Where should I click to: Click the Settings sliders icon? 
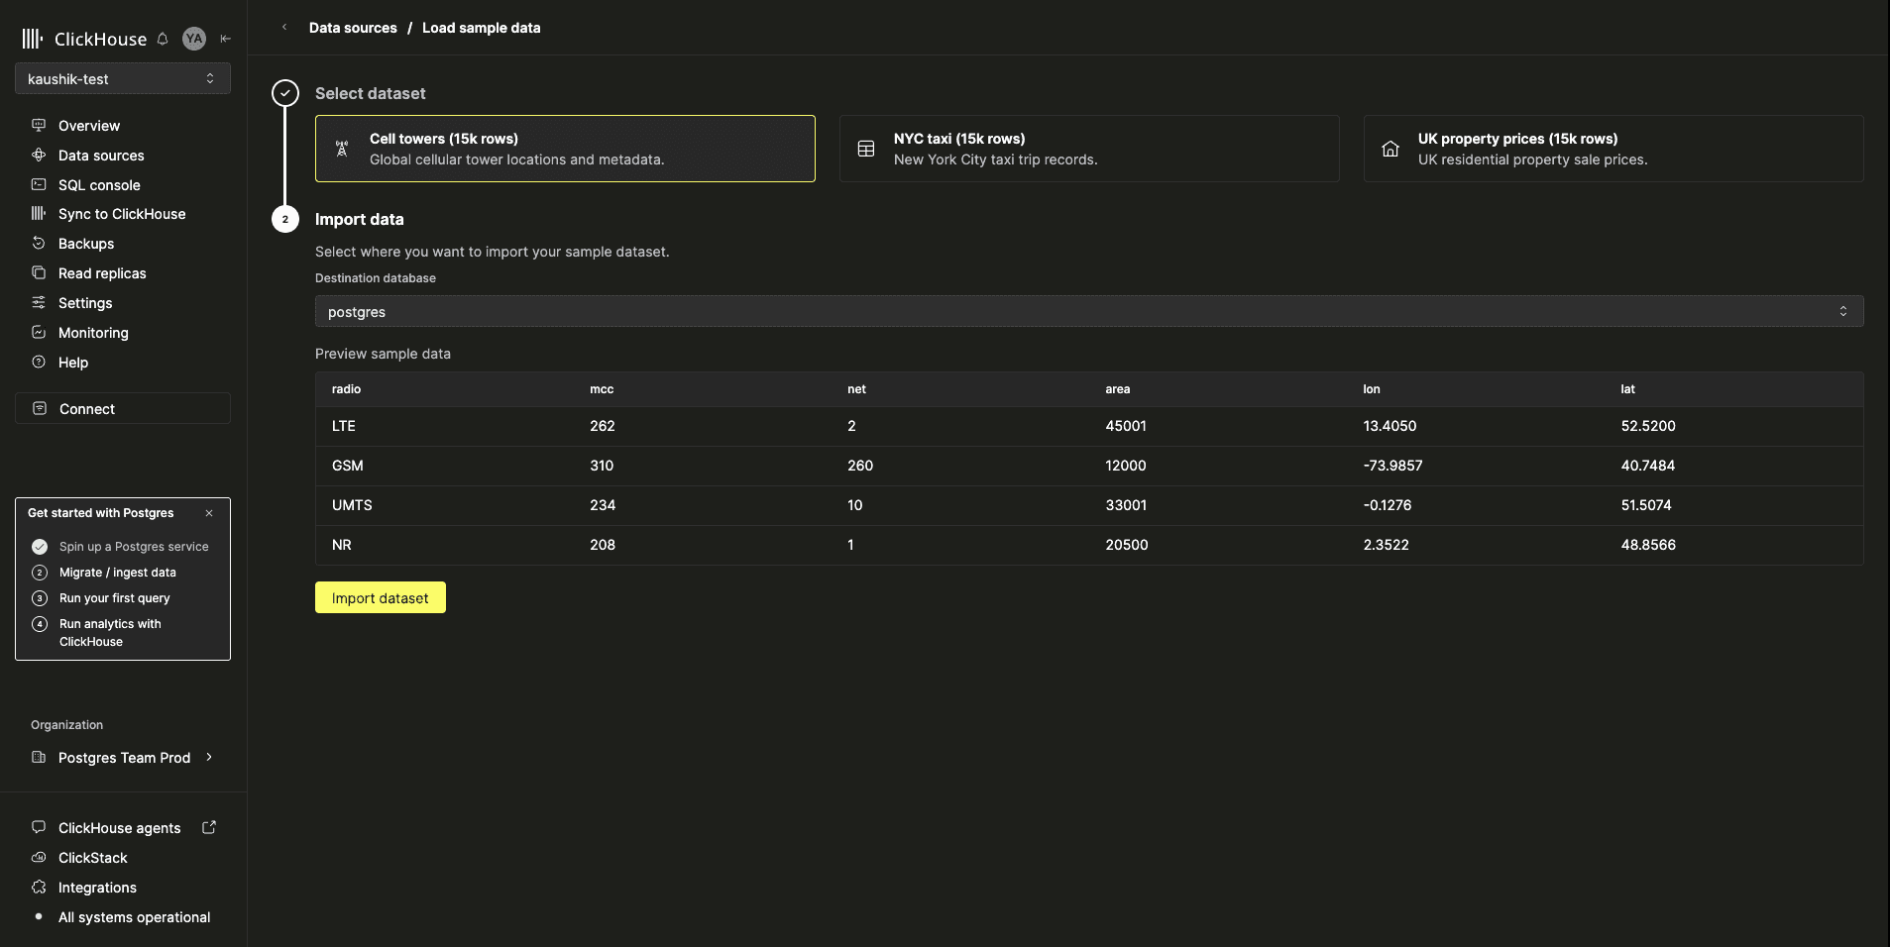tap(39, 303)
